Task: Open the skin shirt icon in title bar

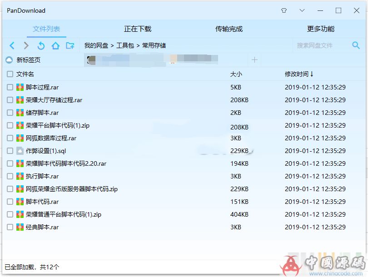Action: [284, 10]
